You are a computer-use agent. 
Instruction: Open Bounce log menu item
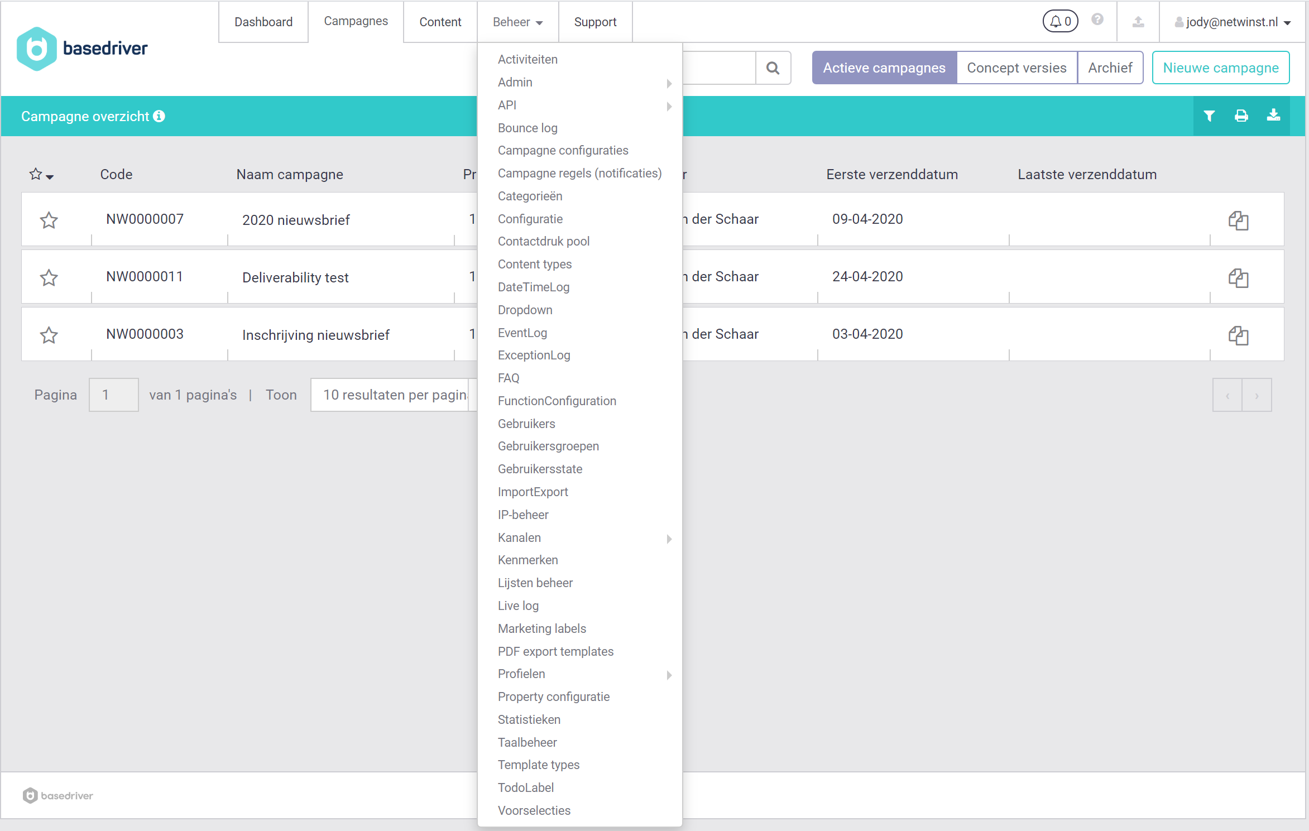click(x=528, y=128)
